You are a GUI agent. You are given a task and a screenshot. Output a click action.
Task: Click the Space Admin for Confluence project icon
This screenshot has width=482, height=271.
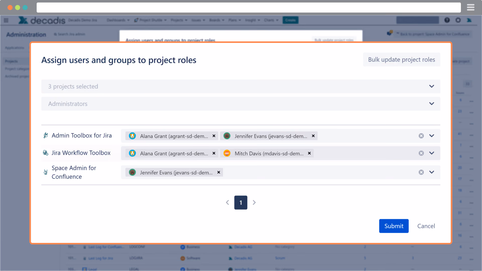click(x=45, y=172)
